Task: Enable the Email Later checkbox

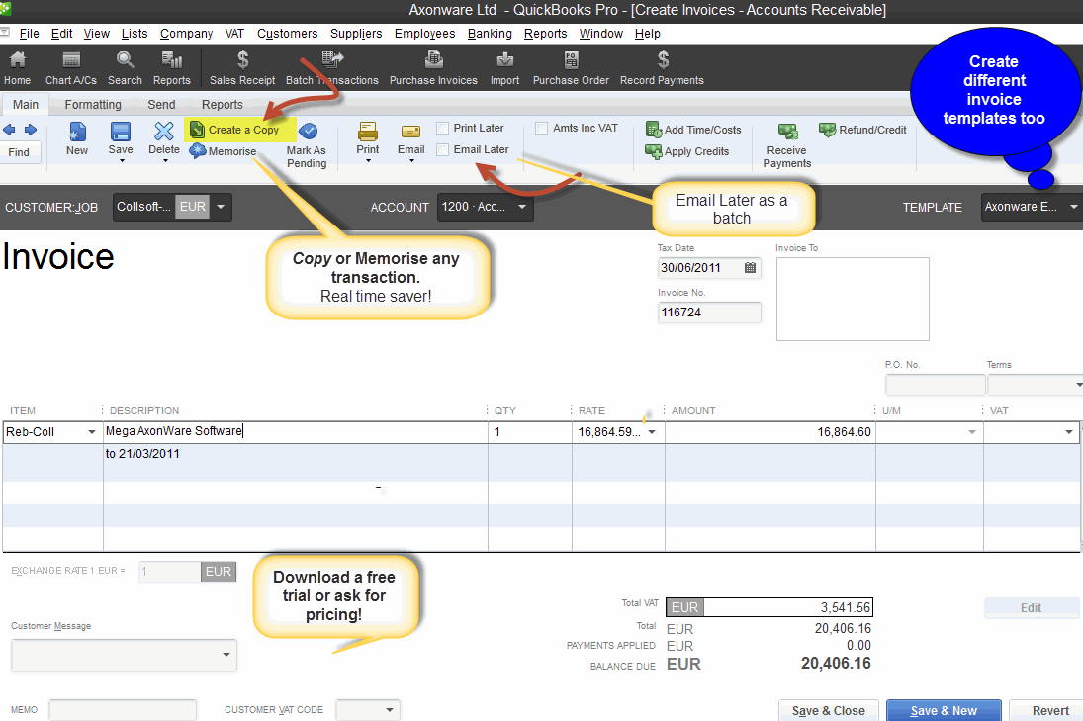Action: pos(443,150)
